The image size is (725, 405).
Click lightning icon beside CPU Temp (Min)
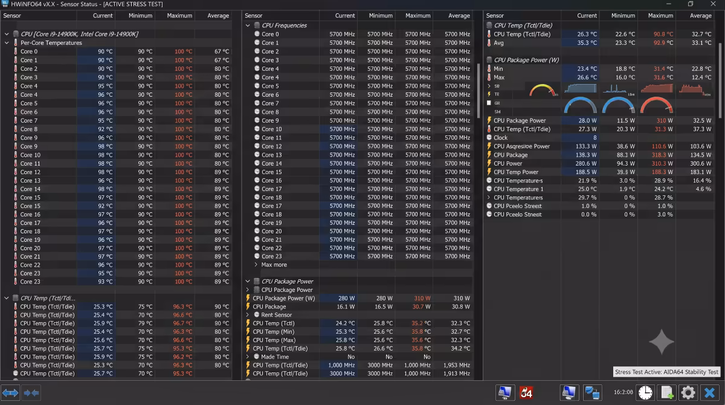pos(248,331)
